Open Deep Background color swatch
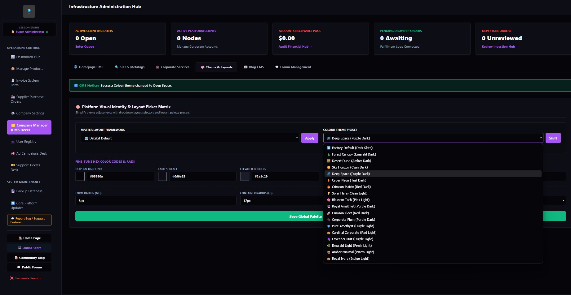Viewport: 571px width, 295px height. [x=80, y=176]
